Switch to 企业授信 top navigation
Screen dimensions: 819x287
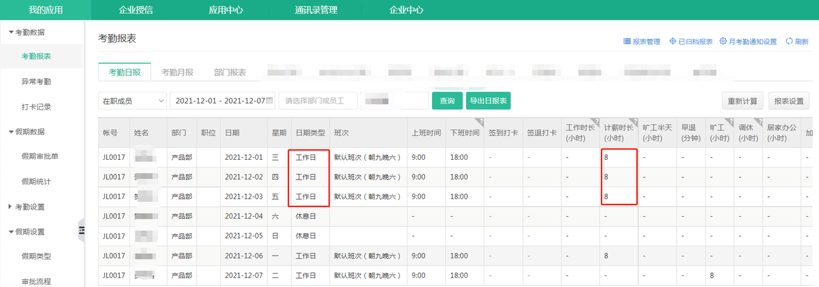(136, 10)
